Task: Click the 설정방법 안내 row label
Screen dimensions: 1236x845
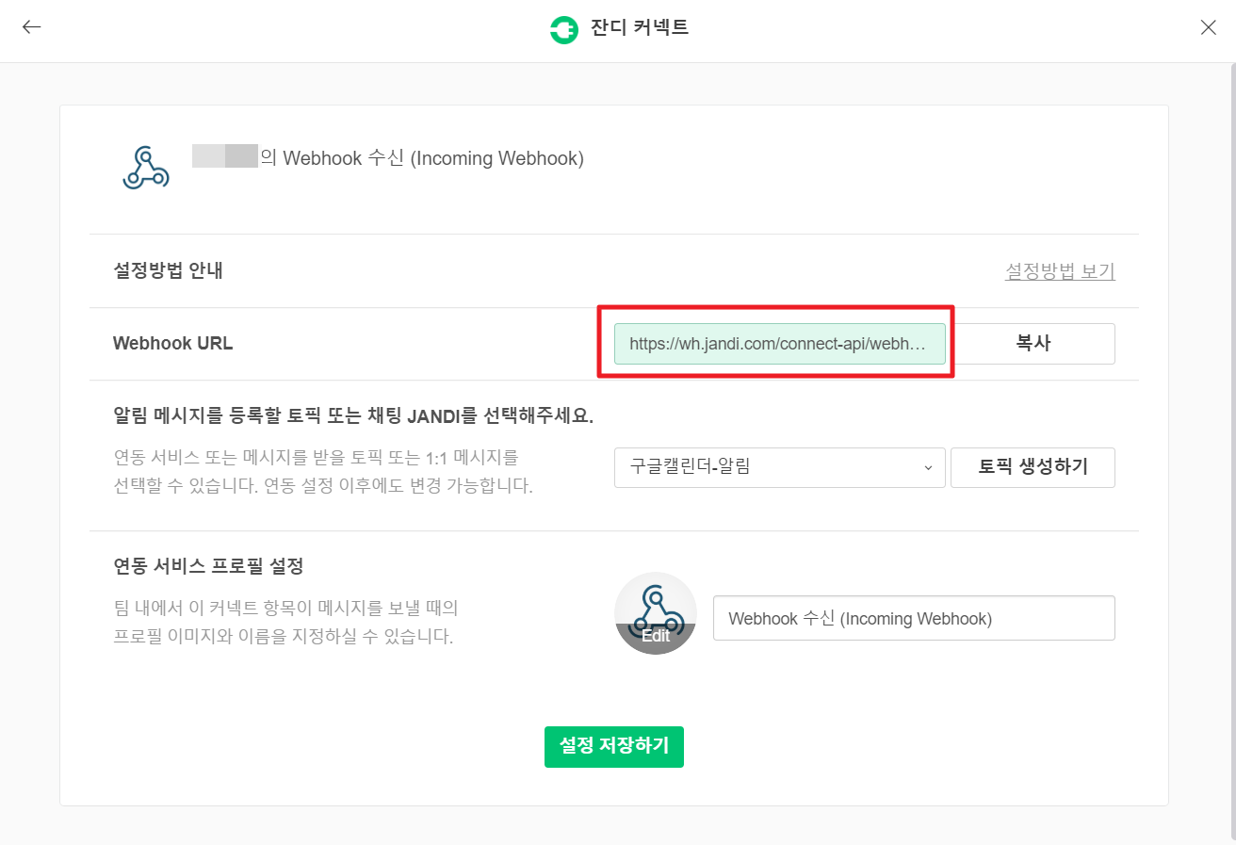Action: (169, 271)
